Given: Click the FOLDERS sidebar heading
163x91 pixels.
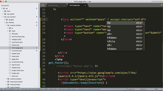Looking at the screenshot, I should coord(5,6).
